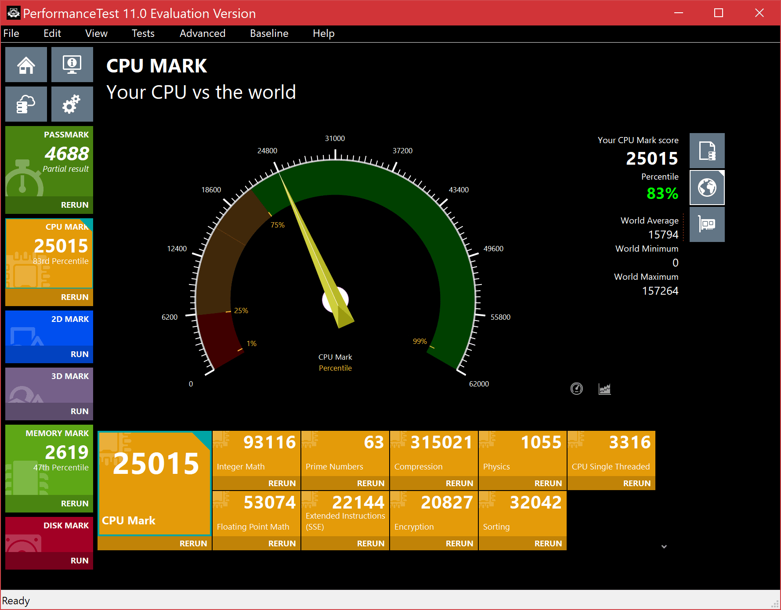Select the world globe comparison icon
The width and height of the screenshot is (781, 610).
coord(707,188)
